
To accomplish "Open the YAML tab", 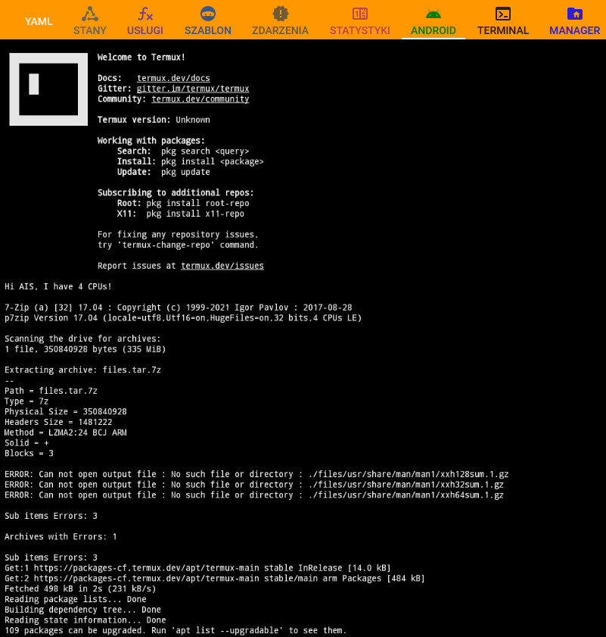I will (39, 21).
